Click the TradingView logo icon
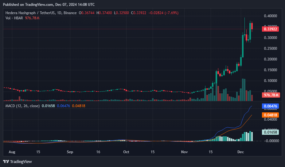 click(6, 161)
